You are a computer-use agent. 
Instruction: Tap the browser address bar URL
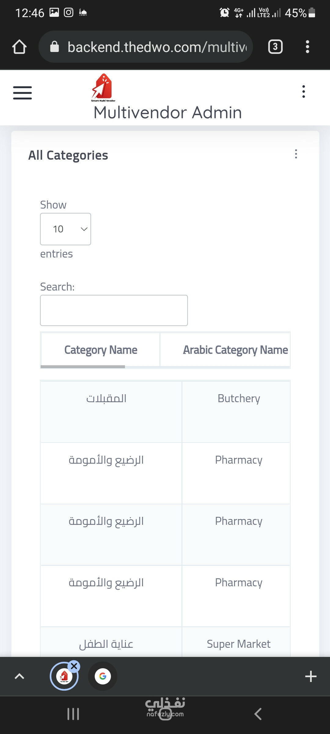(x=157, y=47)
